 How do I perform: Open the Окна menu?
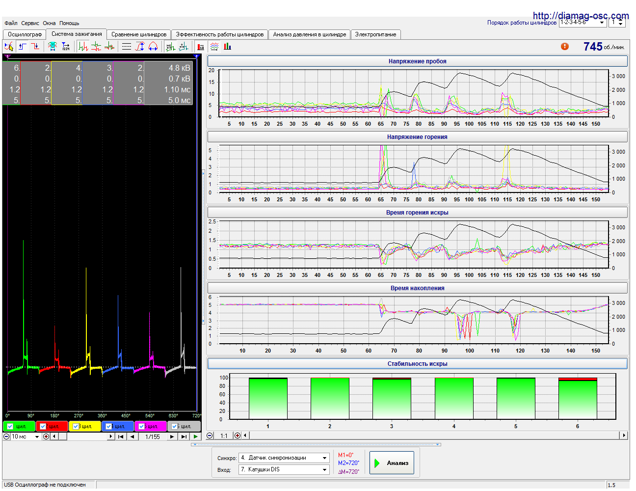(x=49, y=23)
